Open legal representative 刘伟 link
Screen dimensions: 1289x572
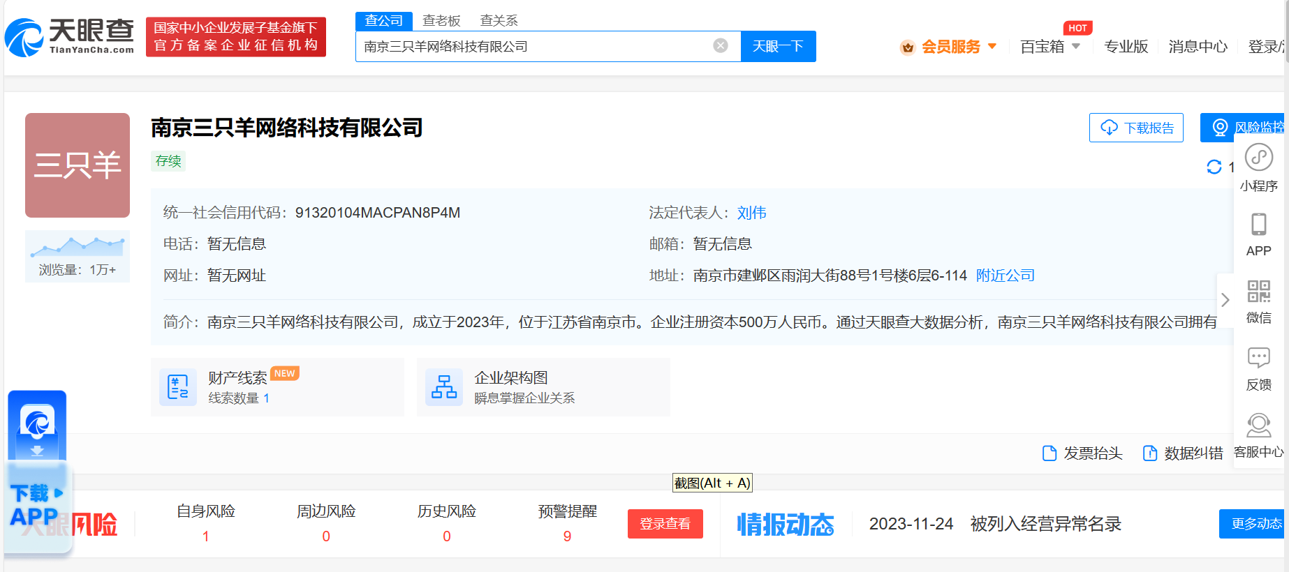[751, 213]
